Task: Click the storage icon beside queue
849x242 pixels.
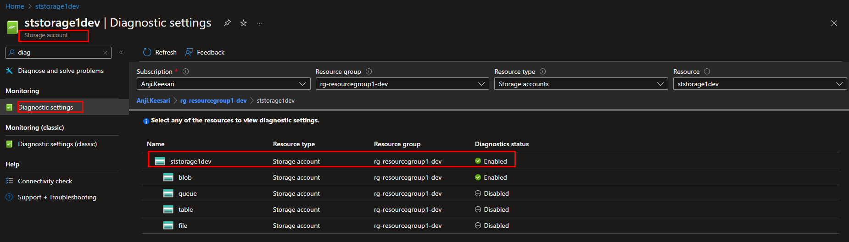Action: tap(168, 193)
